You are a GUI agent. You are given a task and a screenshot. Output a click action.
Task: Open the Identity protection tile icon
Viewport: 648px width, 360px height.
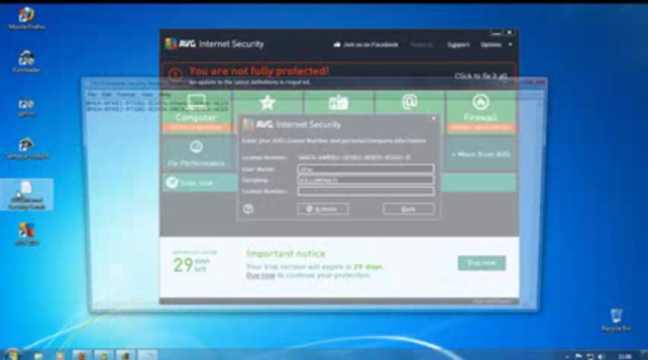coord(338,103)
